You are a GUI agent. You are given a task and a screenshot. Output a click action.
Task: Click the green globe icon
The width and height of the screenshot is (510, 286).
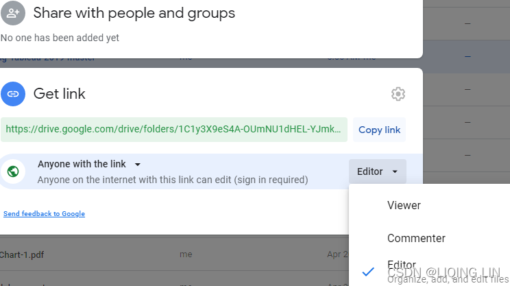(x=13, y=171)
